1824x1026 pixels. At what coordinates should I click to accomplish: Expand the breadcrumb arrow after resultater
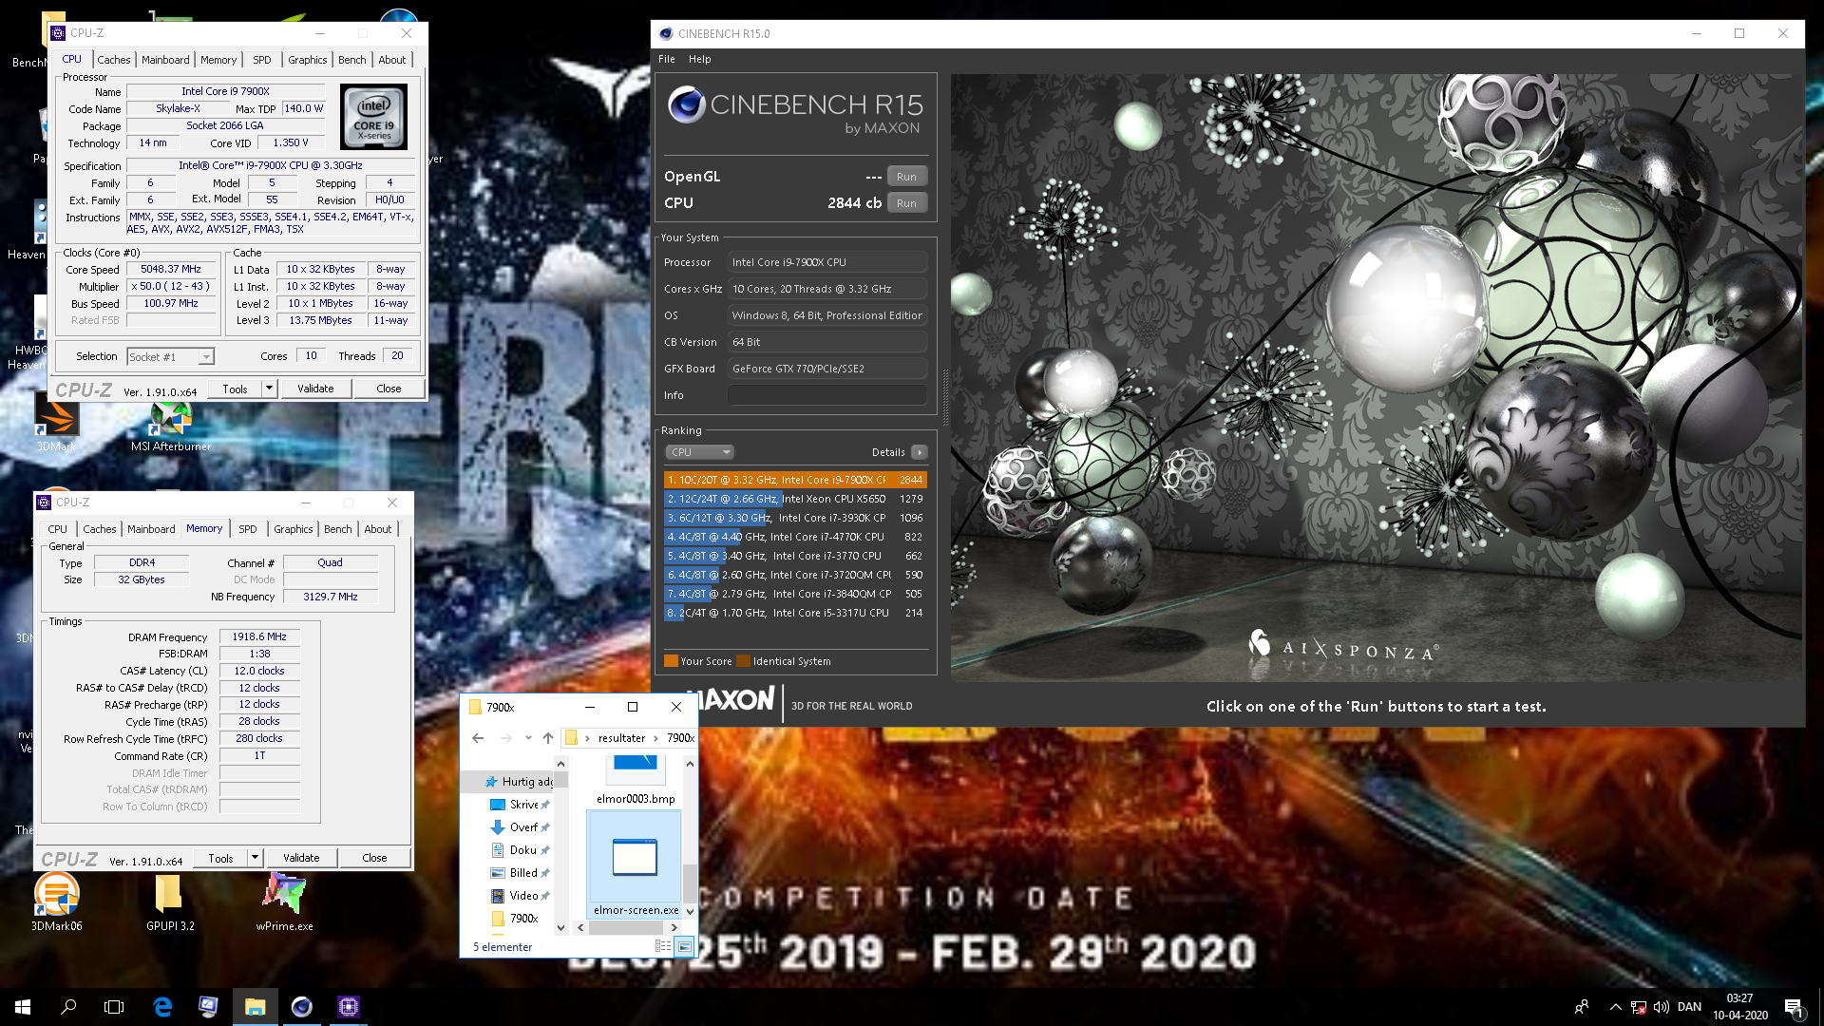[655, 738]
